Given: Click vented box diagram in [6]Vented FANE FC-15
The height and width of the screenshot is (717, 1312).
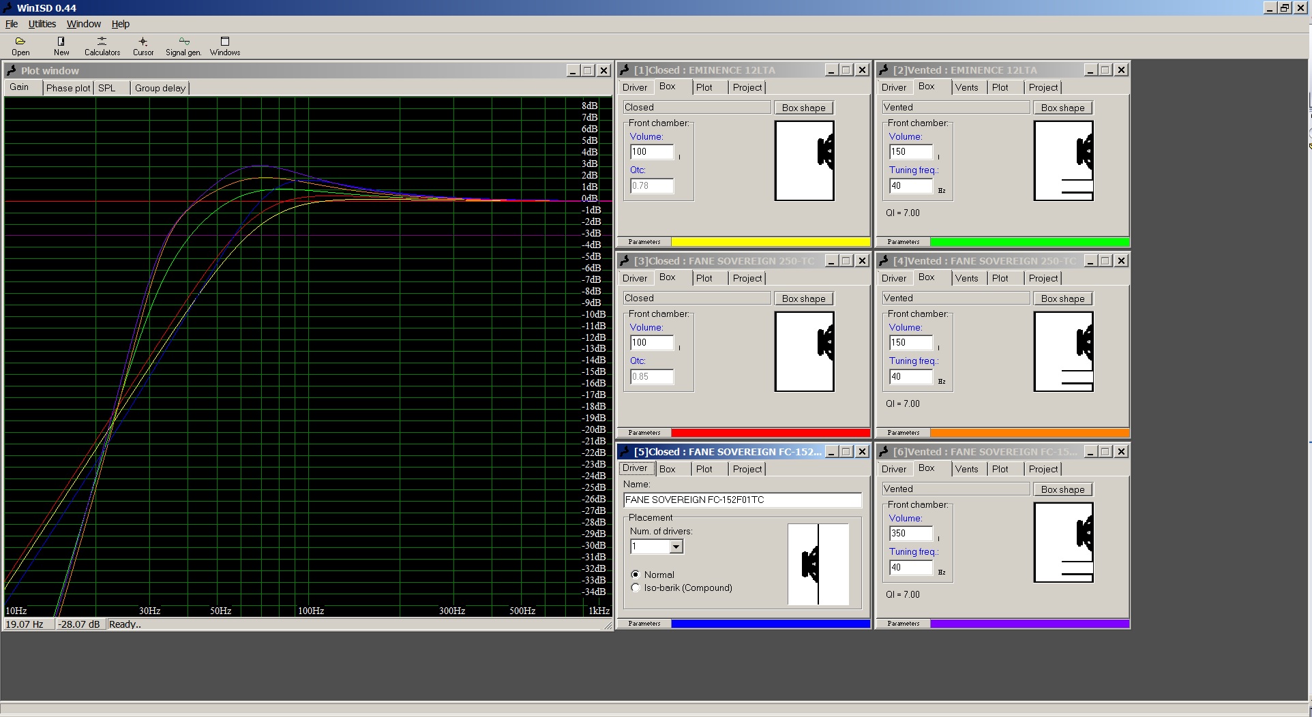Looking at the screenshot, I should tap(1064, 543).
